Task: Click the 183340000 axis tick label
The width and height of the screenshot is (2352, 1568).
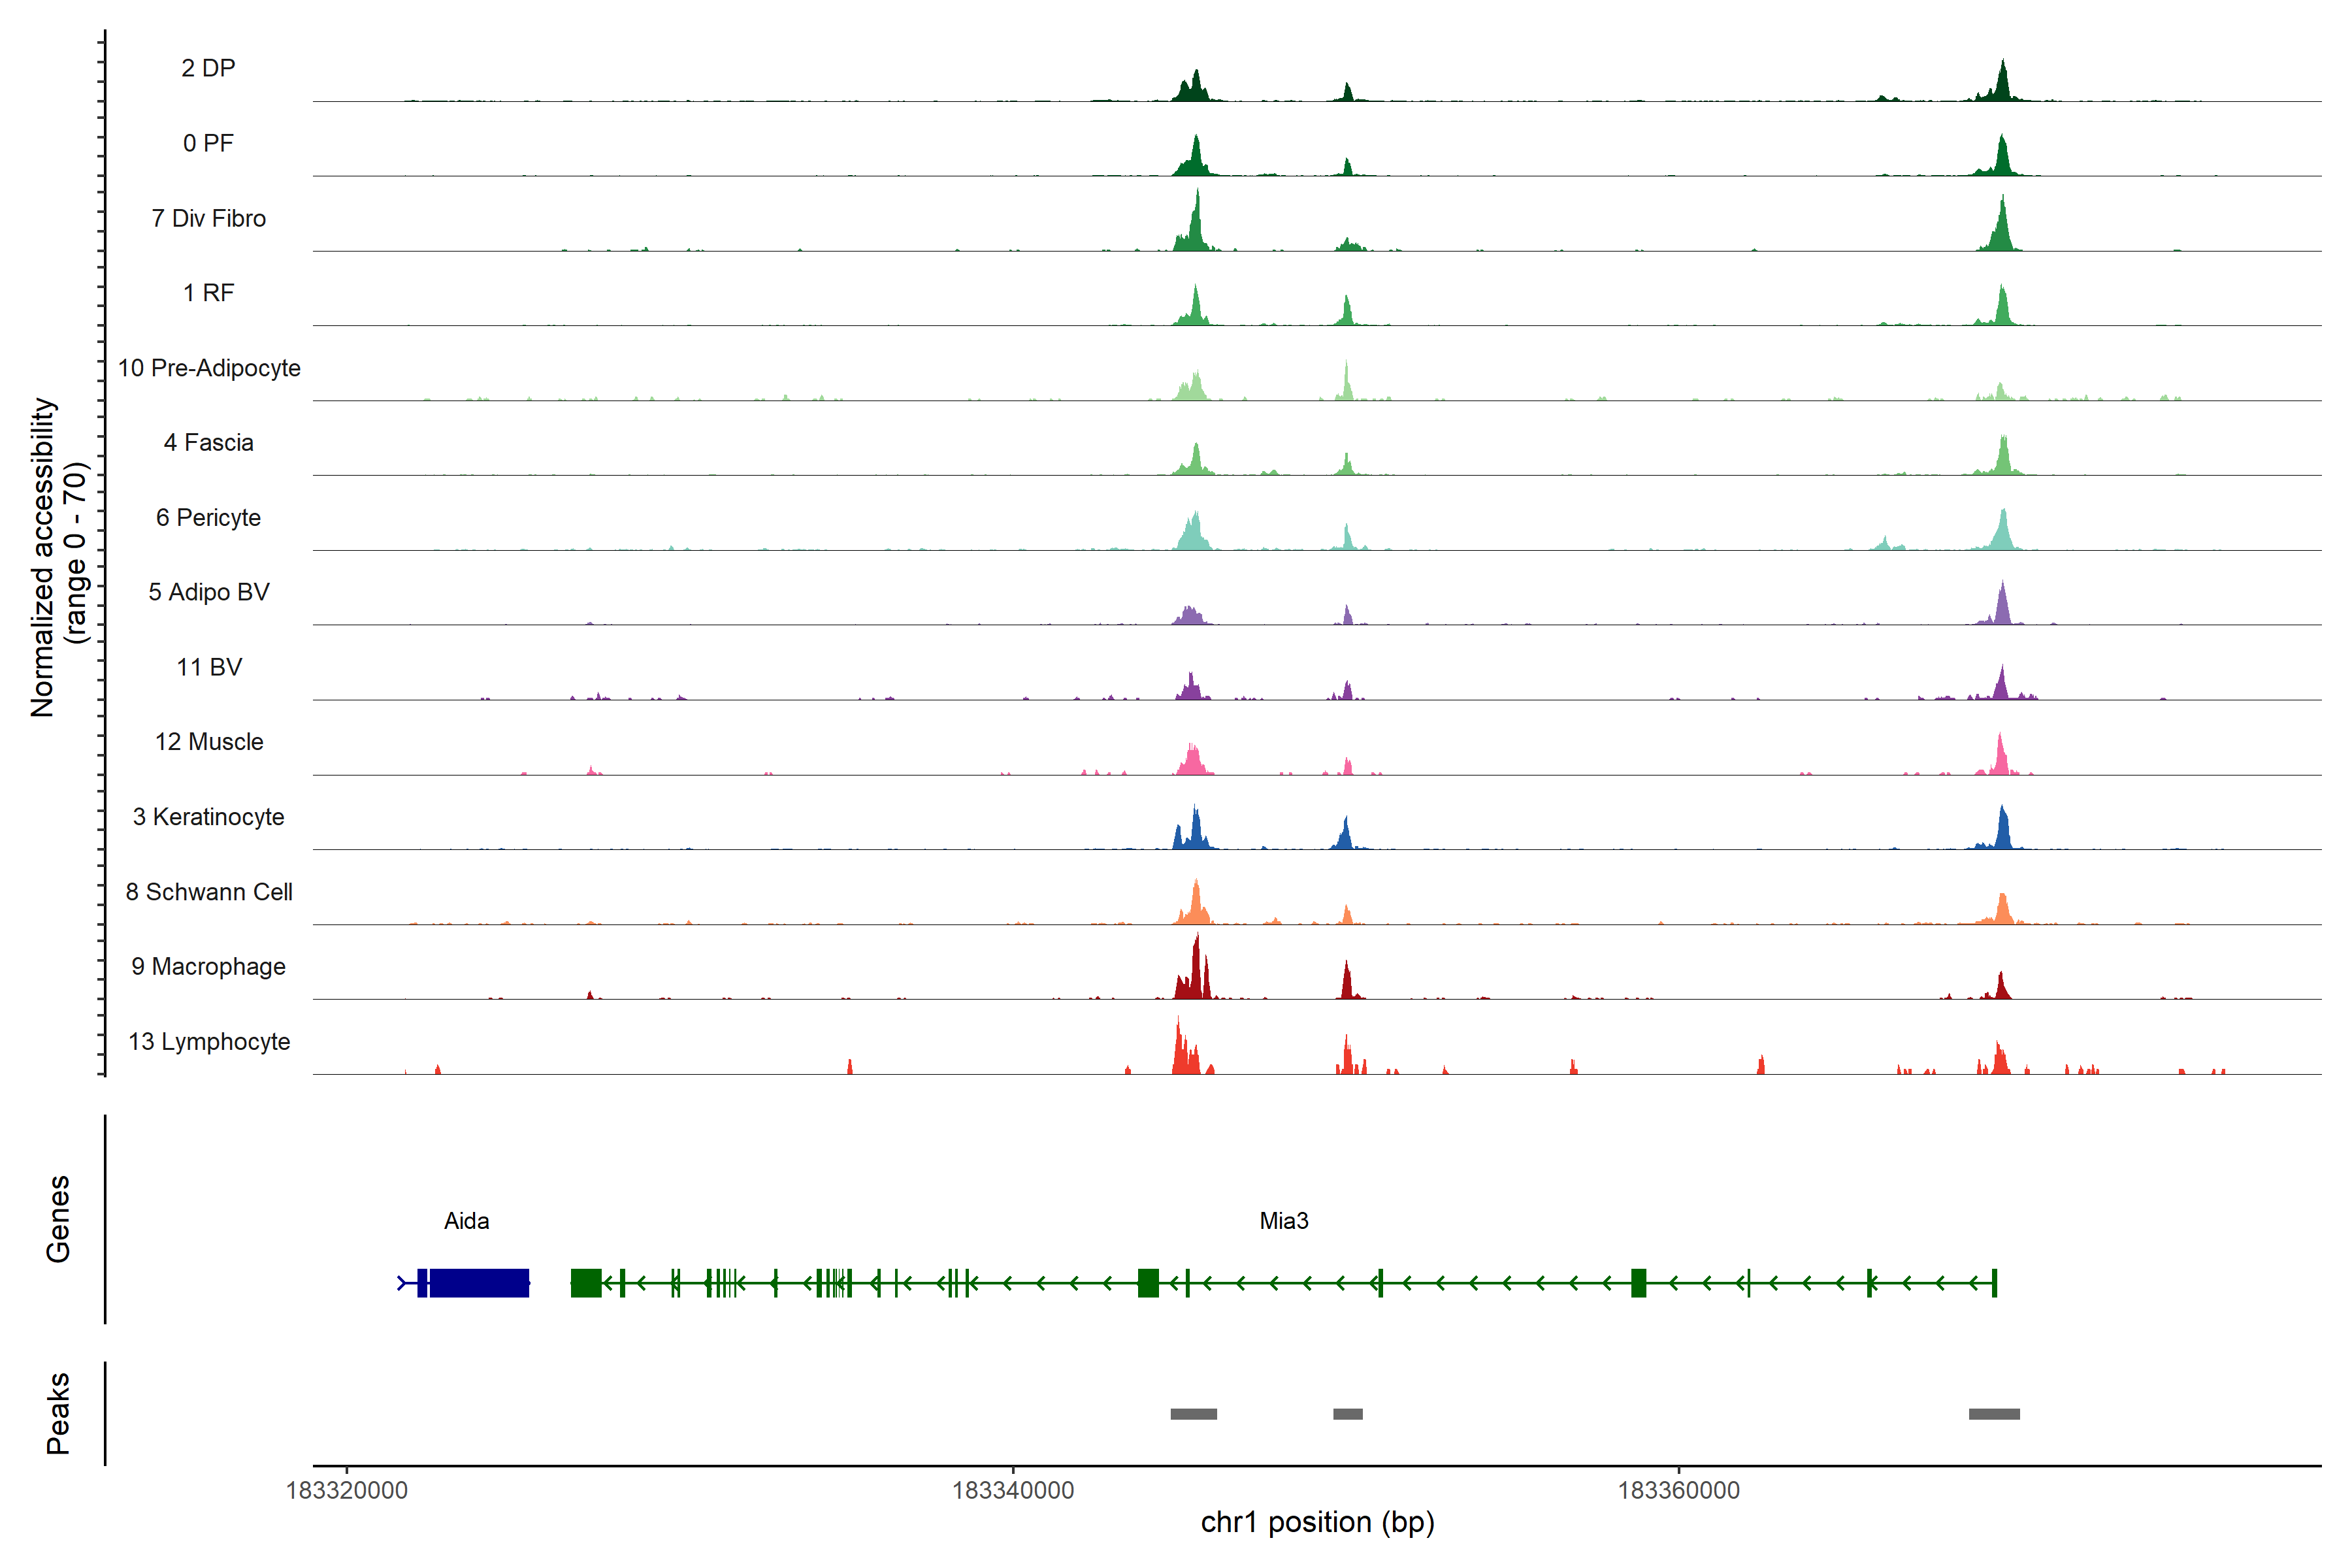Action: point(1012,1491)
